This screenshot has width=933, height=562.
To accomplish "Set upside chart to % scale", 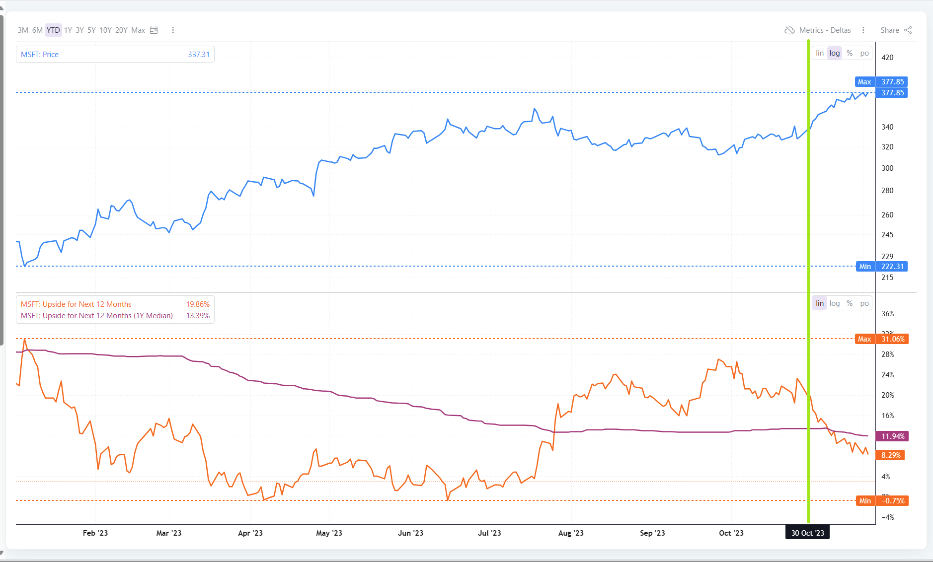I will [x=850, y=303].
